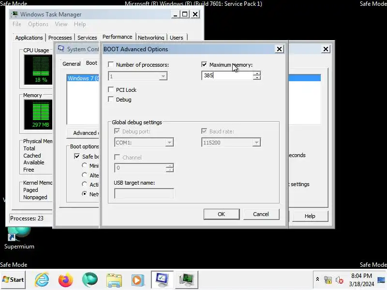The width and height of the screenshot is (387, 290).
Task: Click the Channel value field
Action: click(x=140, y=168)
